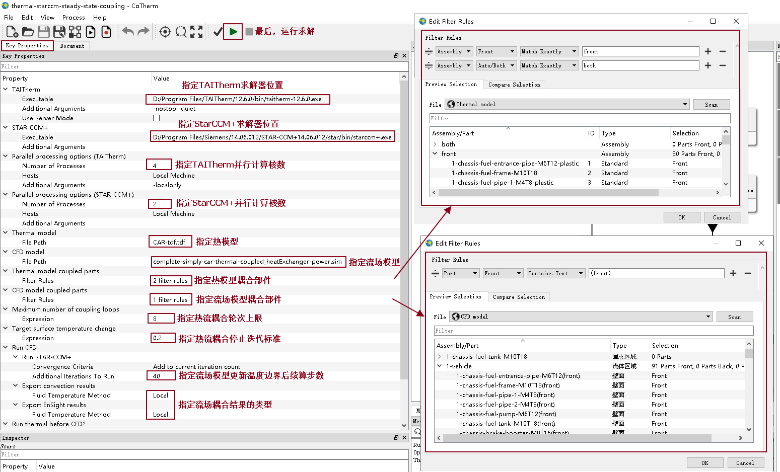Screen dimensions: 780x472
Task: Remove the 'front' filter rule
Action: tap(723, 51)
